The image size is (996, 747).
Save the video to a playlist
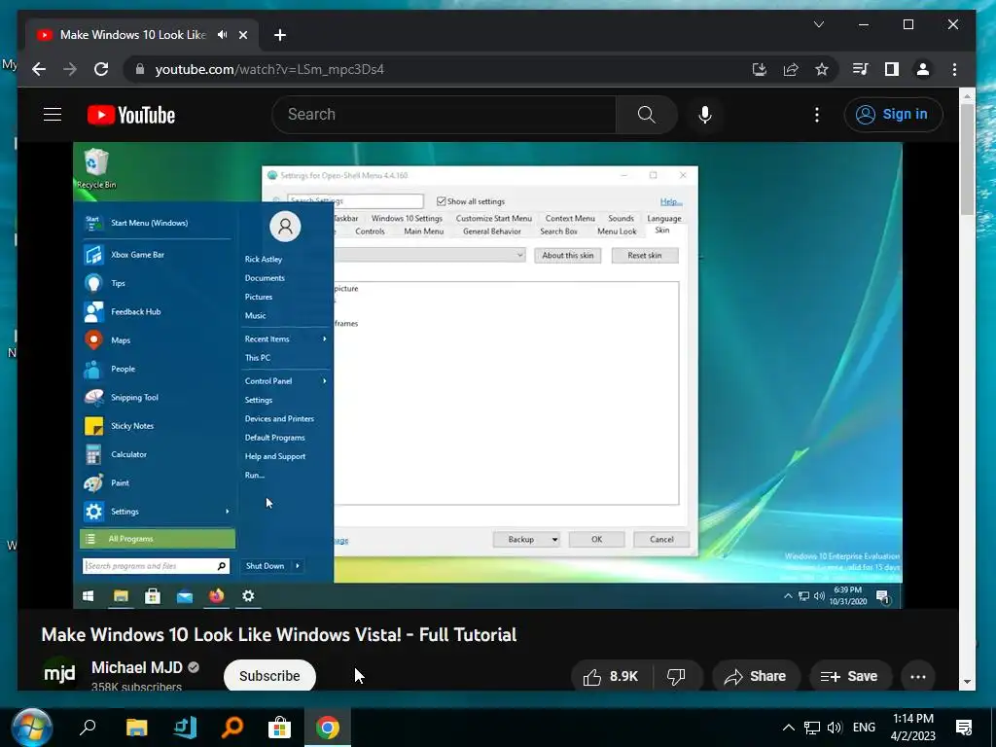[850, 677]
